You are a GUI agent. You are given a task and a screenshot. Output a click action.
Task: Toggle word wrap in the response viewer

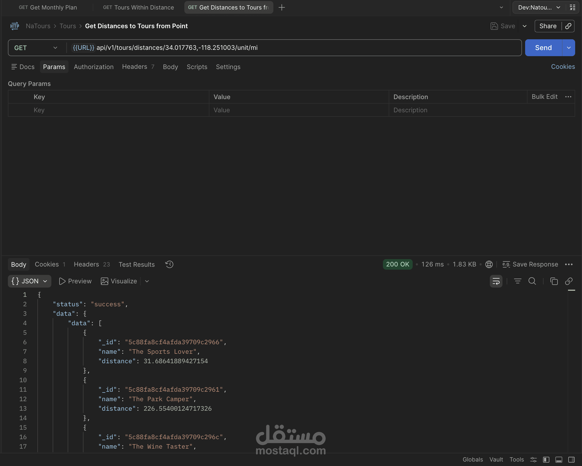496,281
